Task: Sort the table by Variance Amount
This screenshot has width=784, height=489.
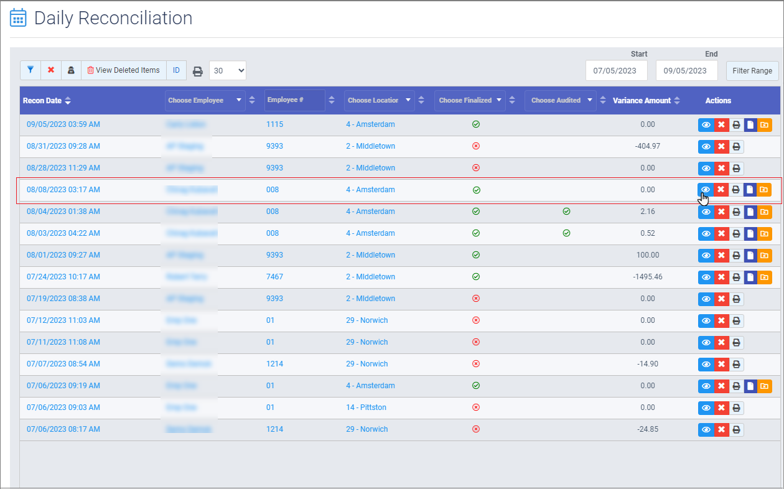Action: click(x=676, y=100)
